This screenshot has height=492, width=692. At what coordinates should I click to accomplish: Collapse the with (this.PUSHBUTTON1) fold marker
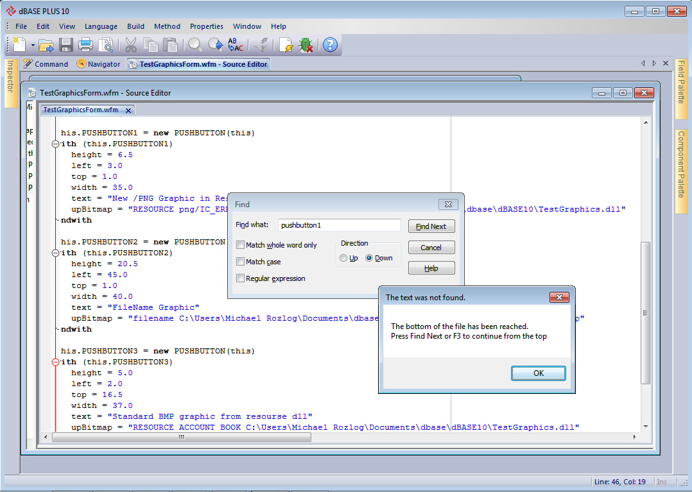[56, 144]
